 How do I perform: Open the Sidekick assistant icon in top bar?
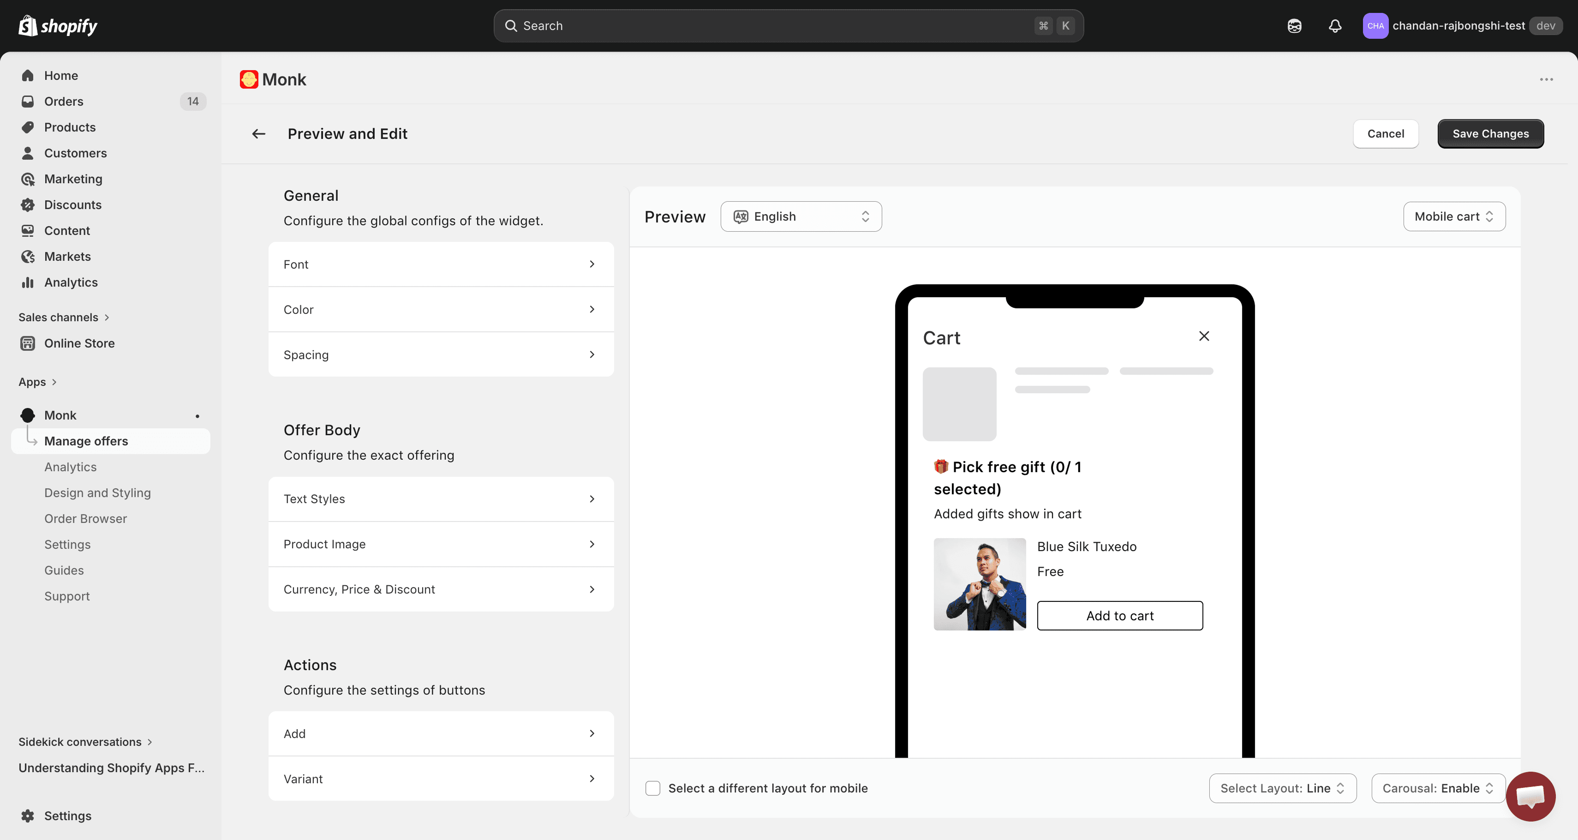click(1294, 26)
